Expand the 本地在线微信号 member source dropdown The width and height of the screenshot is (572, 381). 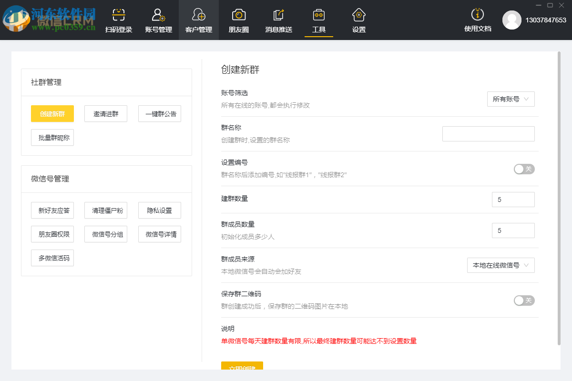point(500,265)
